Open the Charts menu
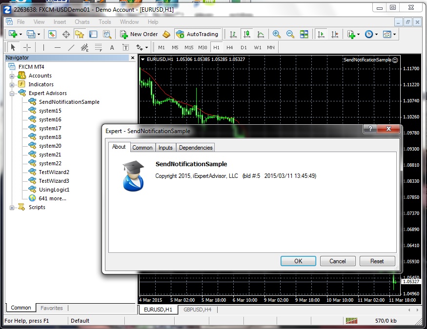The height and width of the screenshot is (329, 427). tap(82, 22)
